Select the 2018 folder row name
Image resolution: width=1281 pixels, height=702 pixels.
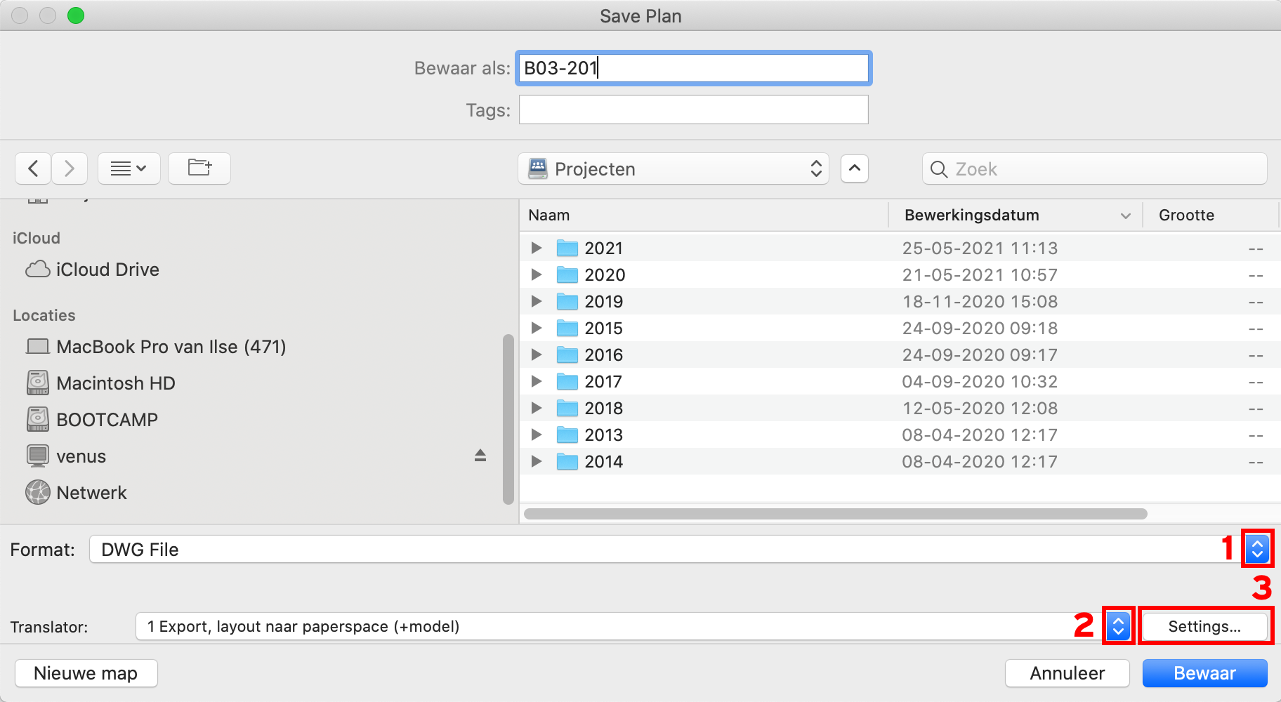(x=604, y=408)
